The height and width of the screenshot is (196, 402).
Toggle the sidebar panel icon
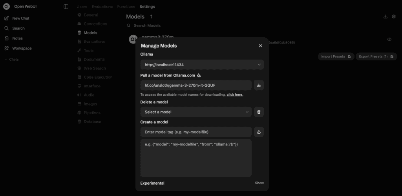click(x=66, y=7)
